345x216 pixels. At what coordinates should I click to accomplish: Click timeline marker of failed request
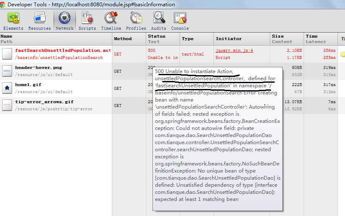pos(343,54)
